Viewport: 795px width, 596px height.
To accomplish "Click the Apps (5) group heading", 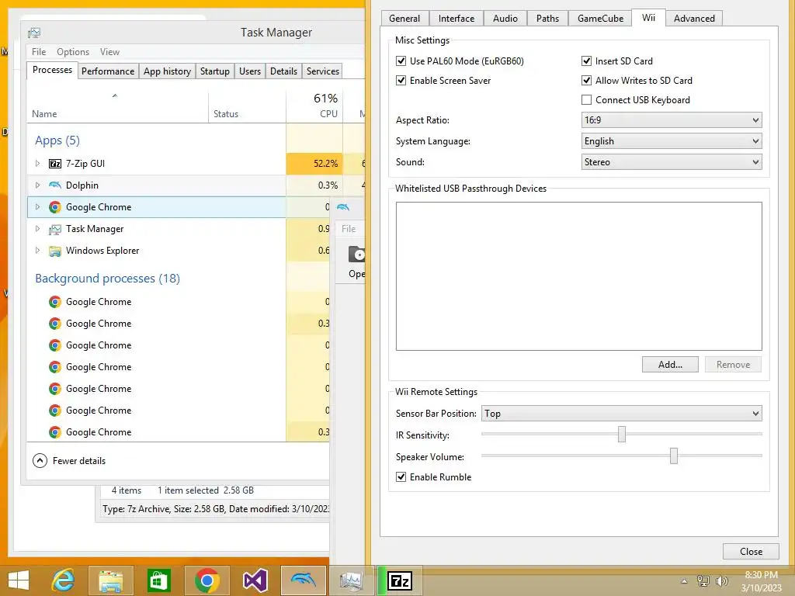I will point(57,140).
